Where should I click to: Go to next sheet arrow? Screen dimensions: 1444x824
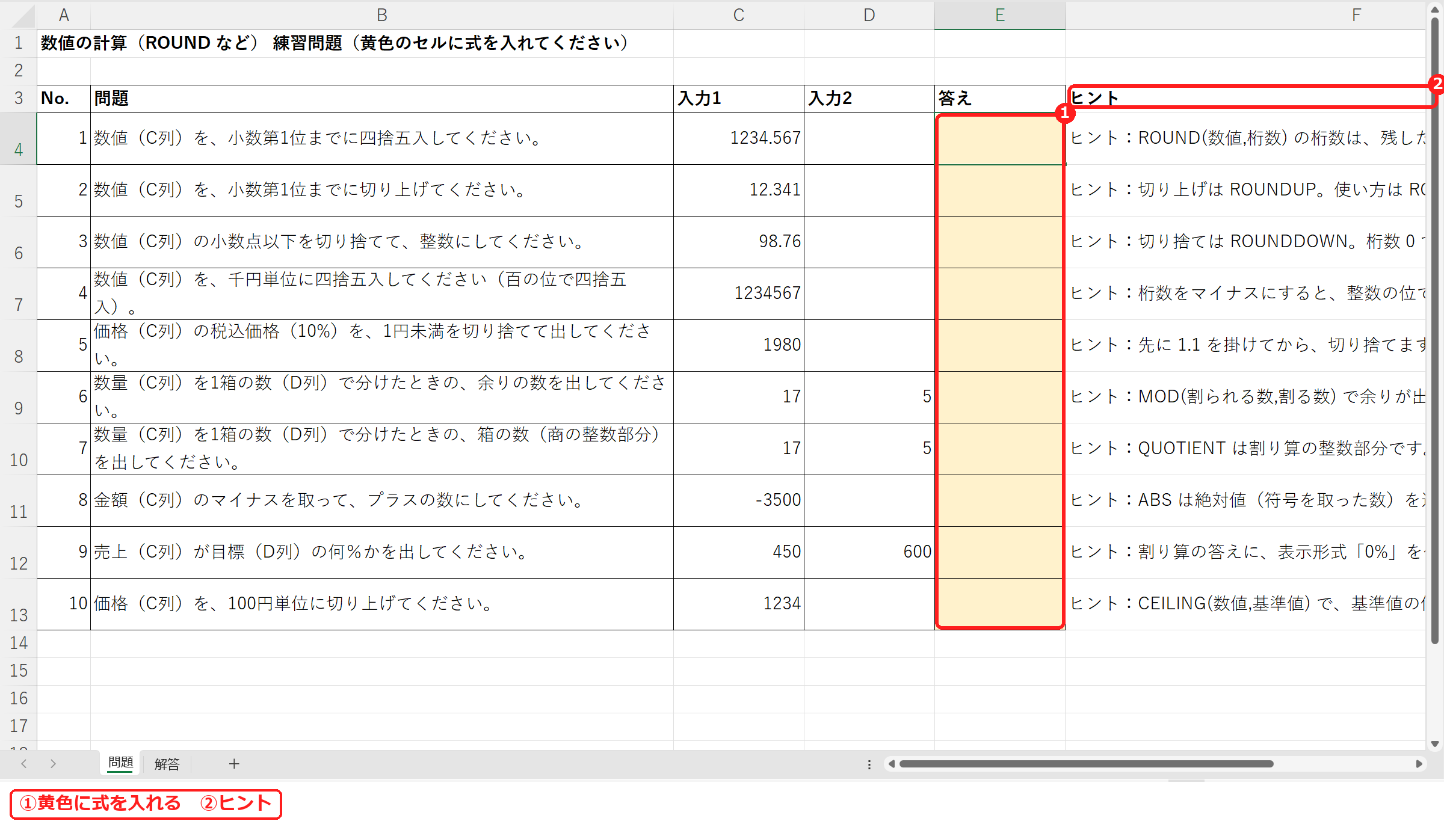[x=53, y=763]
